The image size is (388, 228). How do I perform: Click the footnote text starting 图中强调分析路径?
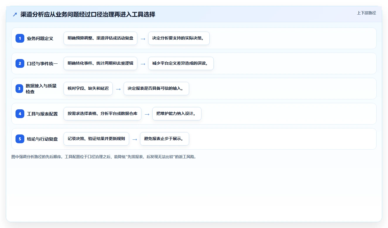pyautogui.click(x=104, y=157)
